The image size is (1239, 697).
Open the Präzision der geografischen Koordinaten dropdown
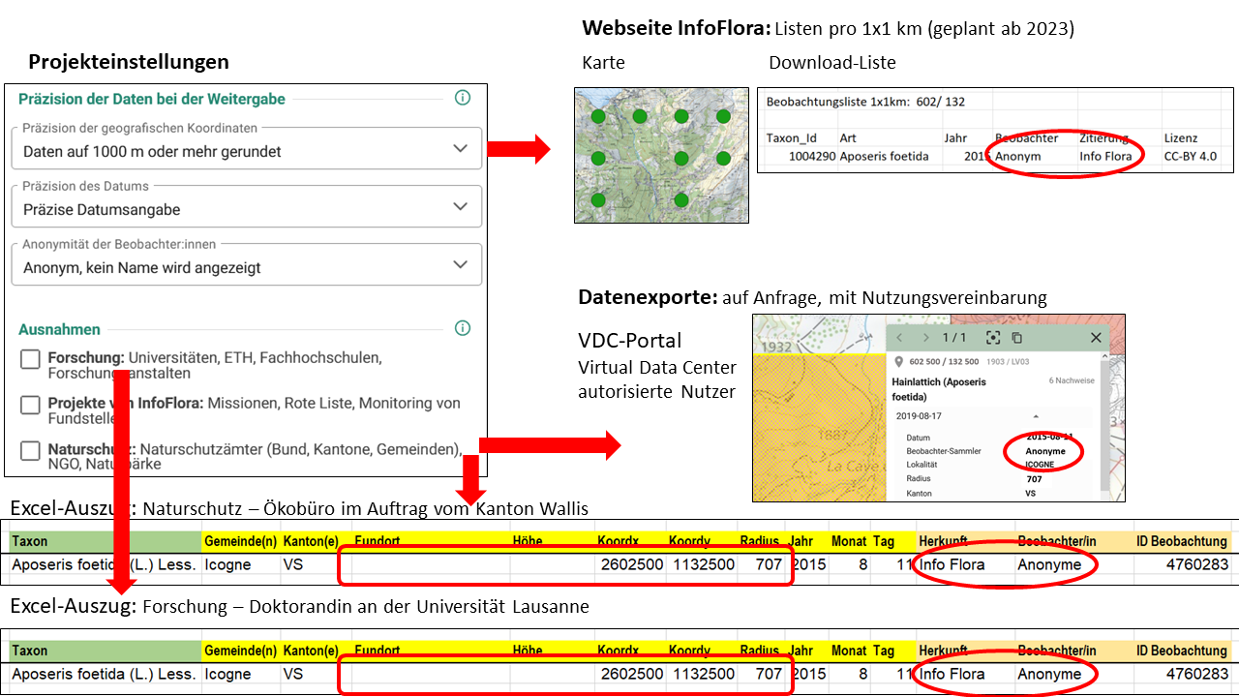tap(247, 149)
